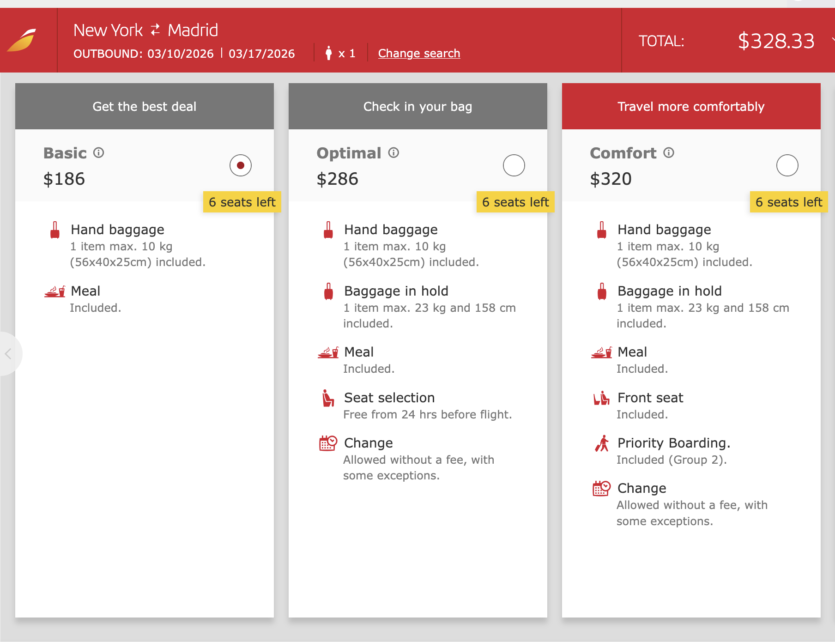This screenshot has height=642, width=835.
Task: Click the front seat icon under Comfort
Action: click(x=601, y=398)
